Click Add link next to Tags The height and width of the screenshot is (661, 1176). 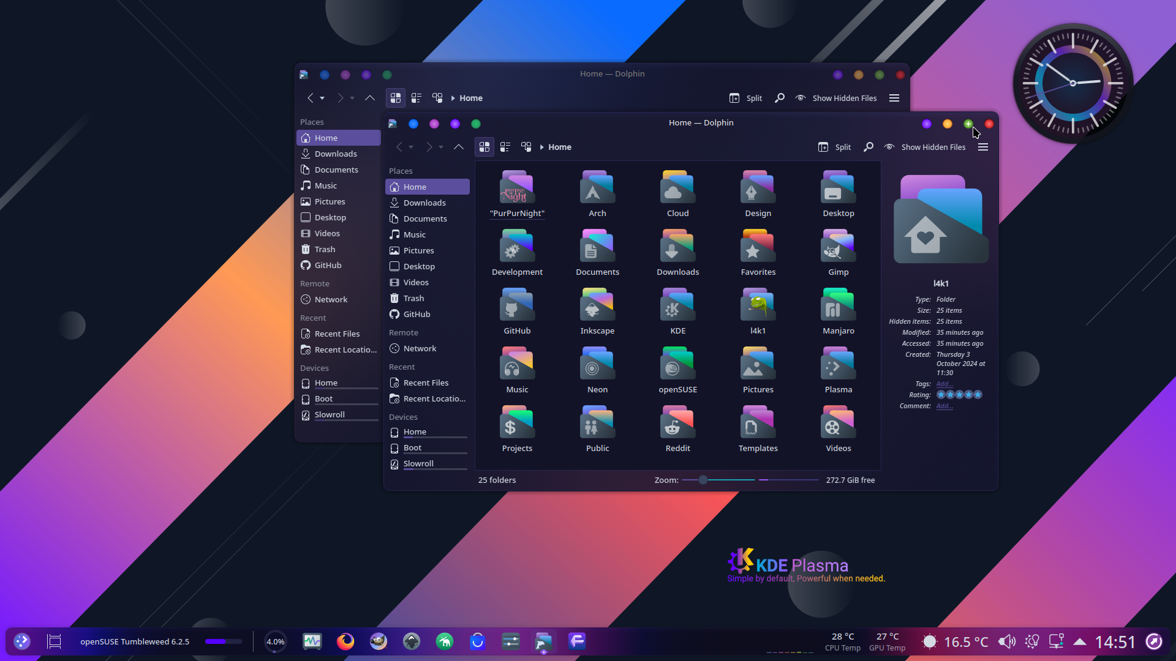coord(944,384)
